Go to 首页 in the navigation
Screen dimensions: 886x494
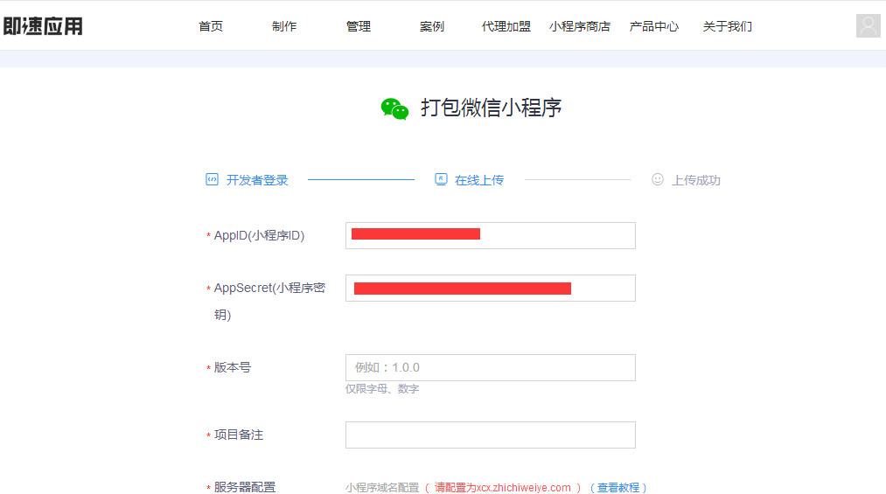[x=211, y=26]
